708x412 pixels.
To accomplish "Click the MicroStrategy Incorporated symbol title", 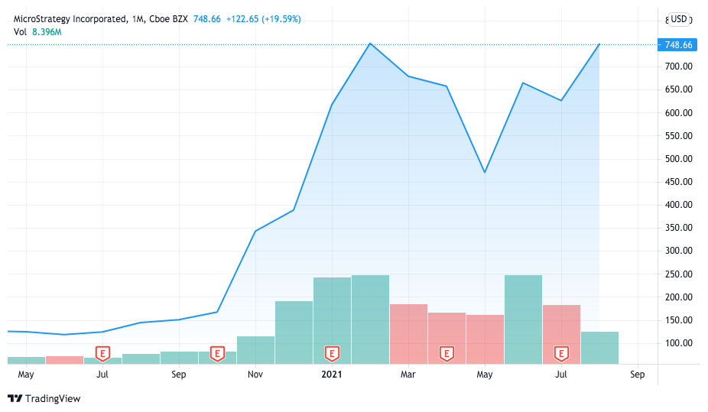I will click(x=70, y=19).
